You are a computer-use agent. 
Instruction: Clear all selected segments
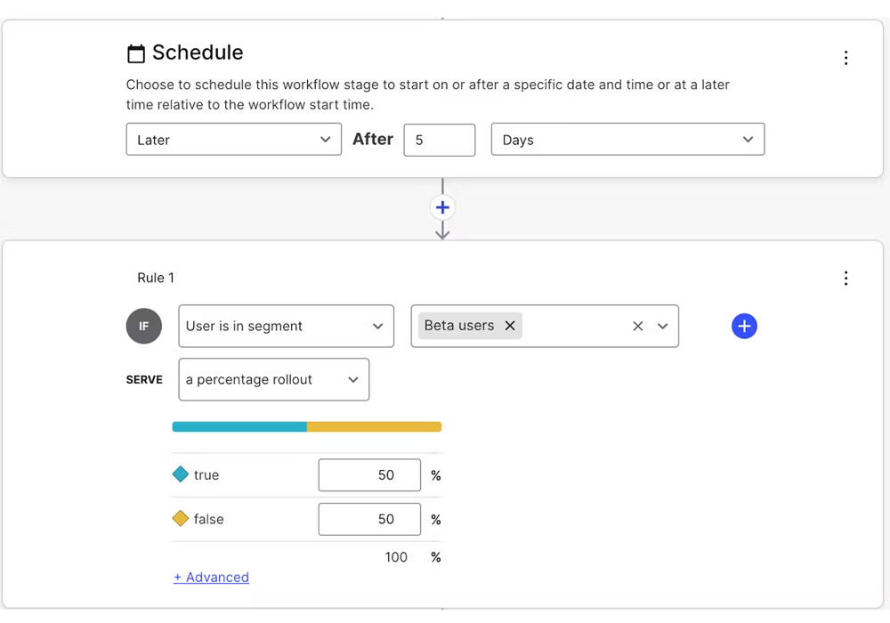pyautogui.click(x=637, y=327)
